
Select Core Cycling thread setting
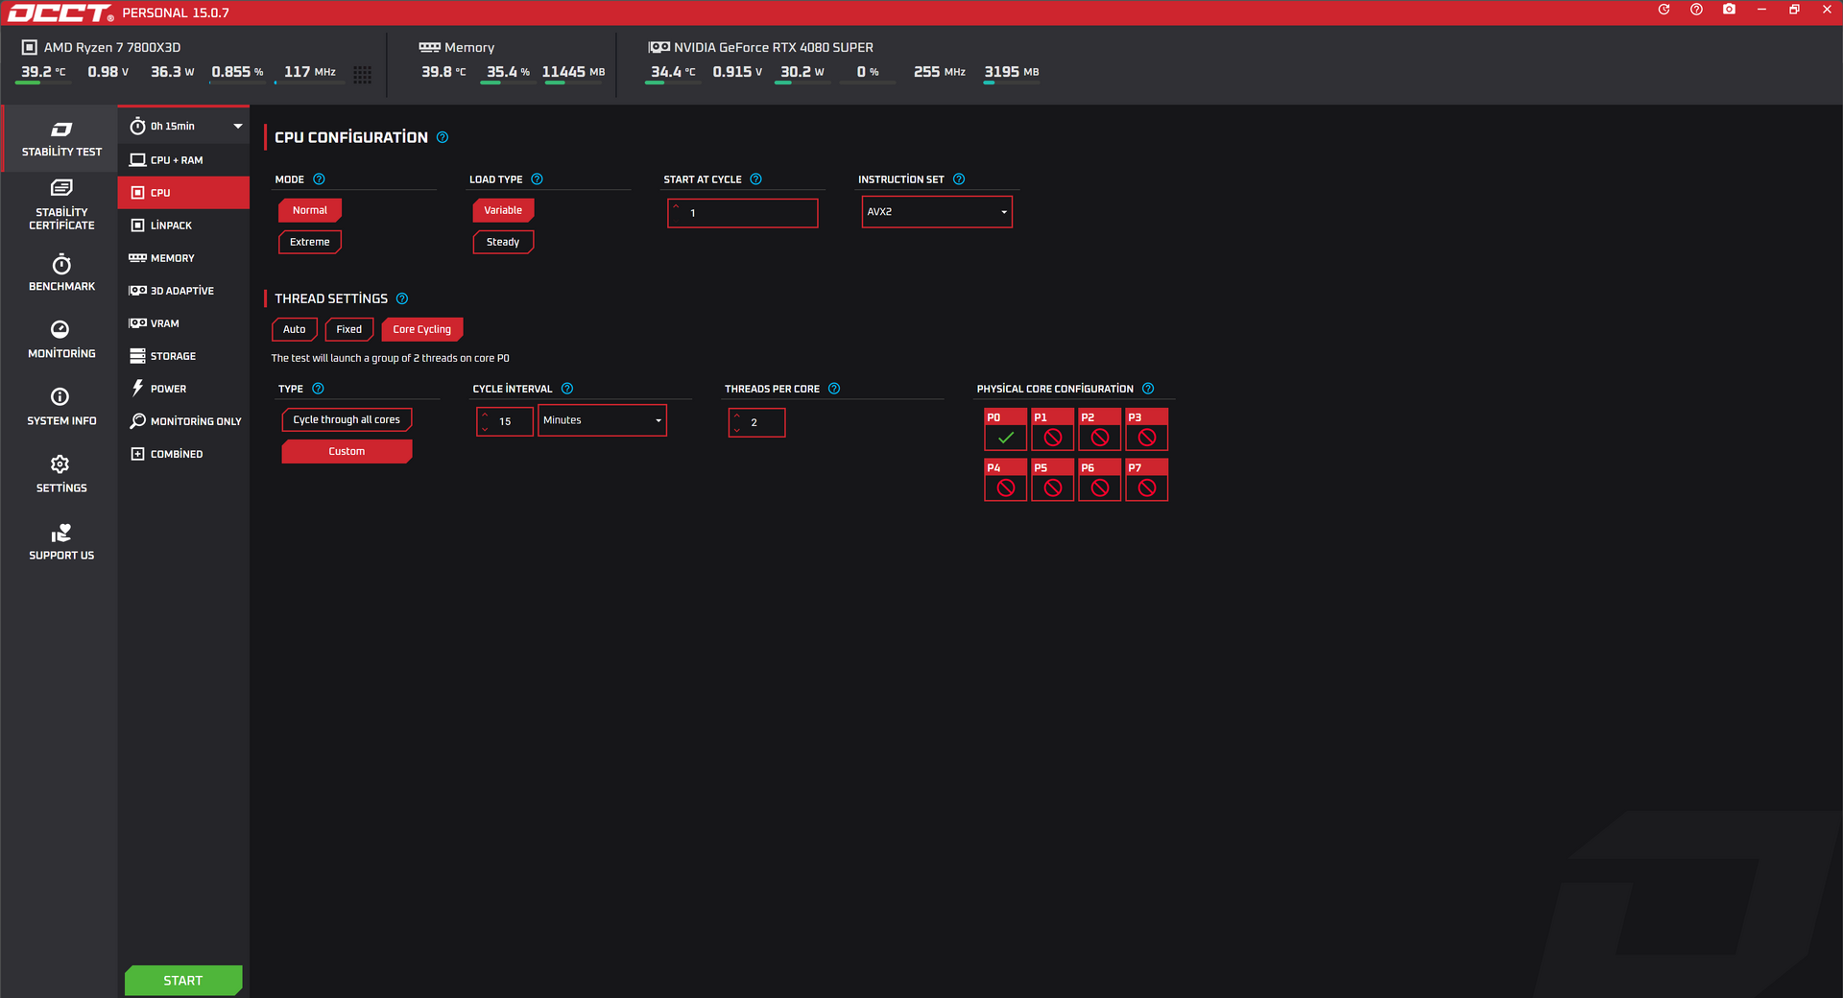pyautogui.click(x=422, y=329)
